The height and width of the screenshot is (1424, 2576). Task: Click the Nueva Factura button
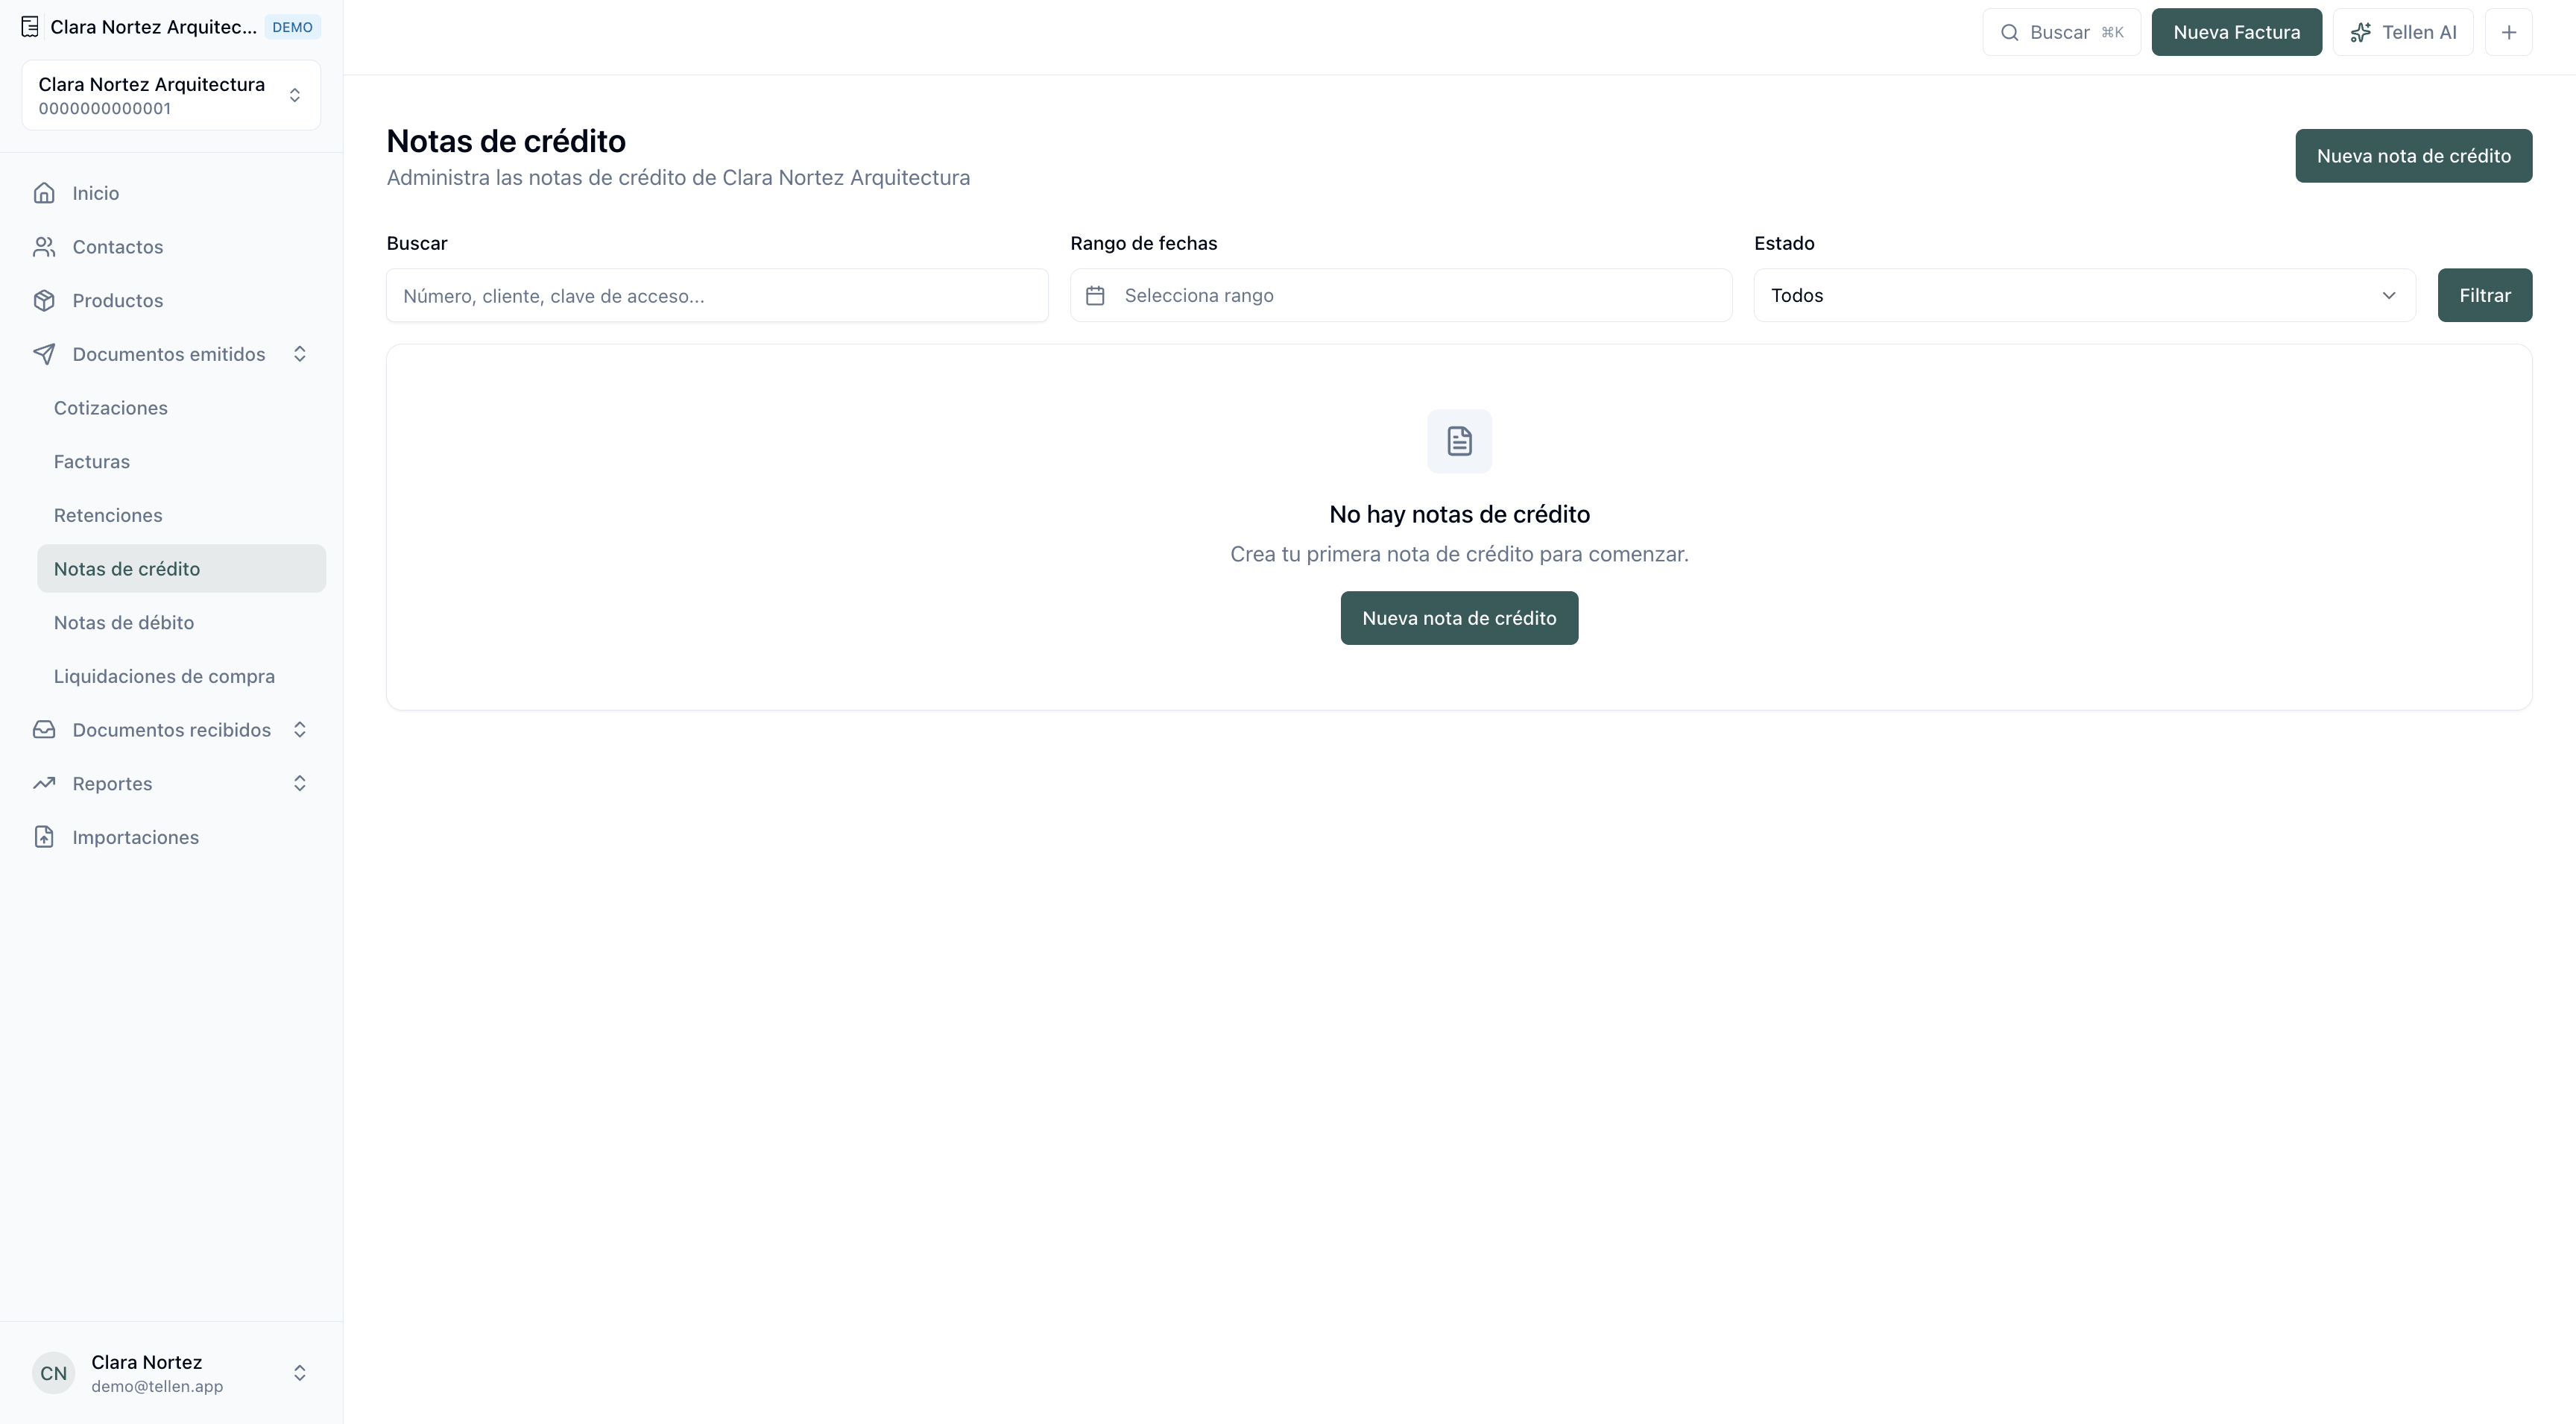coord(2236,32)
